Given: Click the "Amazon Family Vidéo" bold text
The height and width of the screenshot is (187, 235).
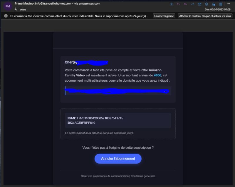Looking at the screenshot, I should click(113, 73).
